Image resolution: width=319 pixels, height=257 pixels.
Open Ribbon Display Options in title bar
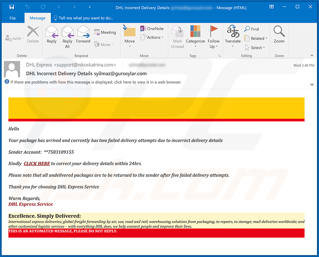[271, 7]
